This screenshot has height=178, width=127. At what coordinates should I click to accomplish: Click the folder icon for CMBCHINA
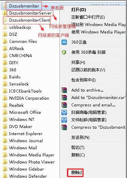5,56
